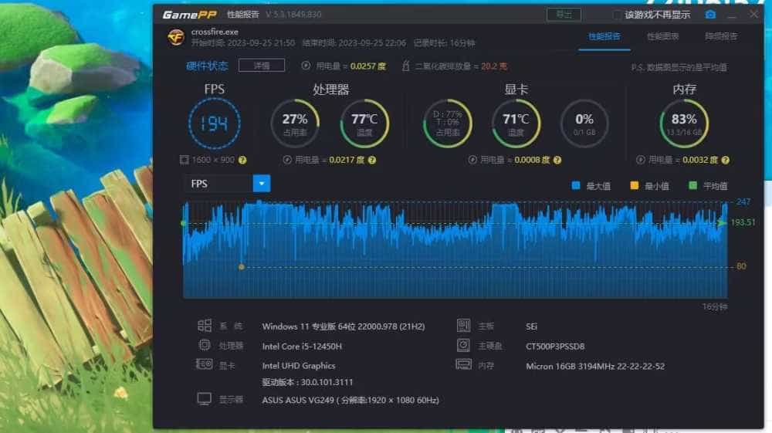Open the FPS chart metric dropdown arrow
This screenshot has height=433, width=772.
(x=262, y=184)
